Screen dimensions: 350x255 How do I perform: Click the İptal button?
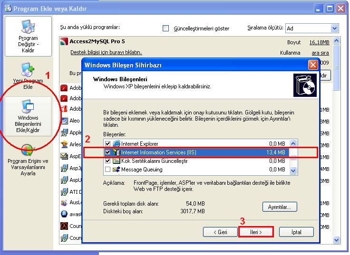pos(296,232)
